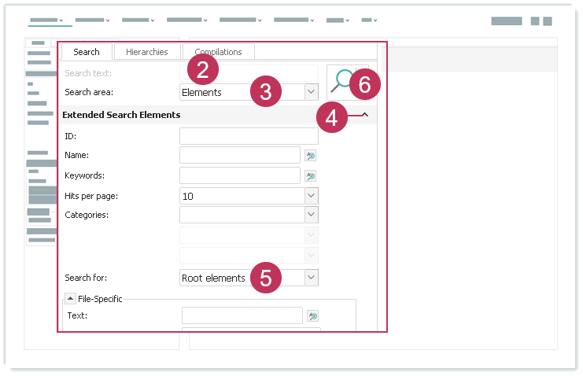Select the Search tab

pos(87,52)
